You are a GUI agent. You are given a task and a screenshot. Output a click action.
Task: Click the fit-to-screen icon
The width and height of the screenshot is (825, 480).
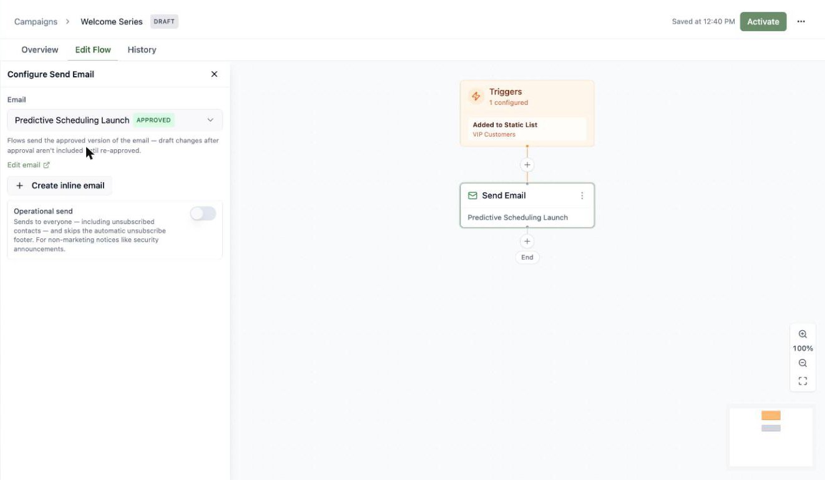pyautogui.click(x=803, y=381)
